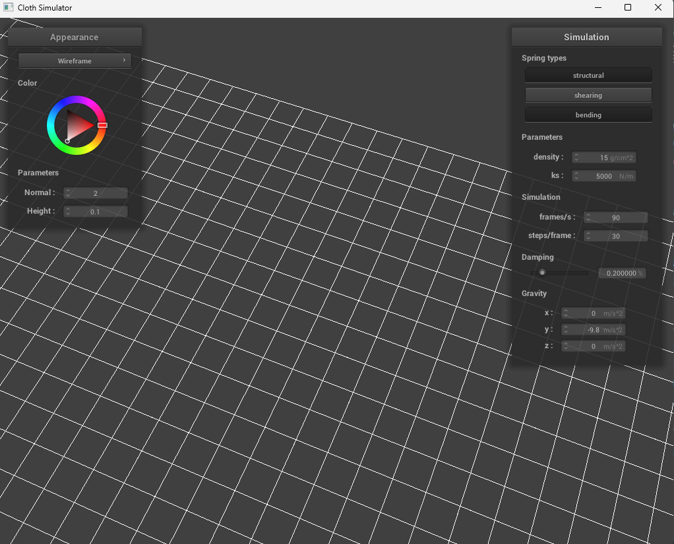Image resolution: width=674 pixels, height=544 pixels.
Task: Click the Gravity y stepper arrows
Action: (x=566, y=330)
